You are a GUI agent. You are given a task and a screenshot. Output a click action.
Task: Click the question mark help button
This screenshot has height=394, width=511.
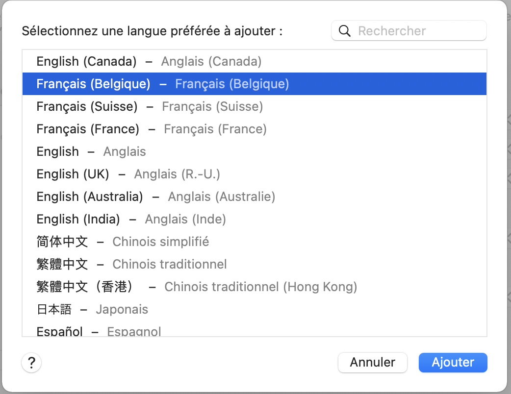pyautogui.click(x=32, y=363)
